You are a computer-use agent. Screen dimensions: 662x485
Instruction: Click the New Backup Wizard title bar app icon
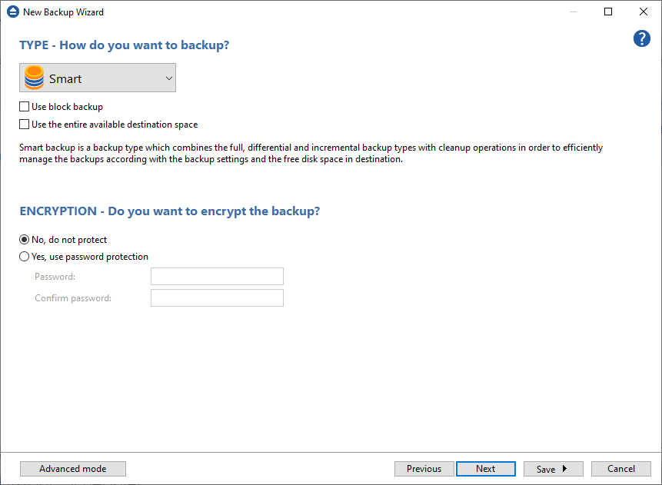[x=13, y=12]
